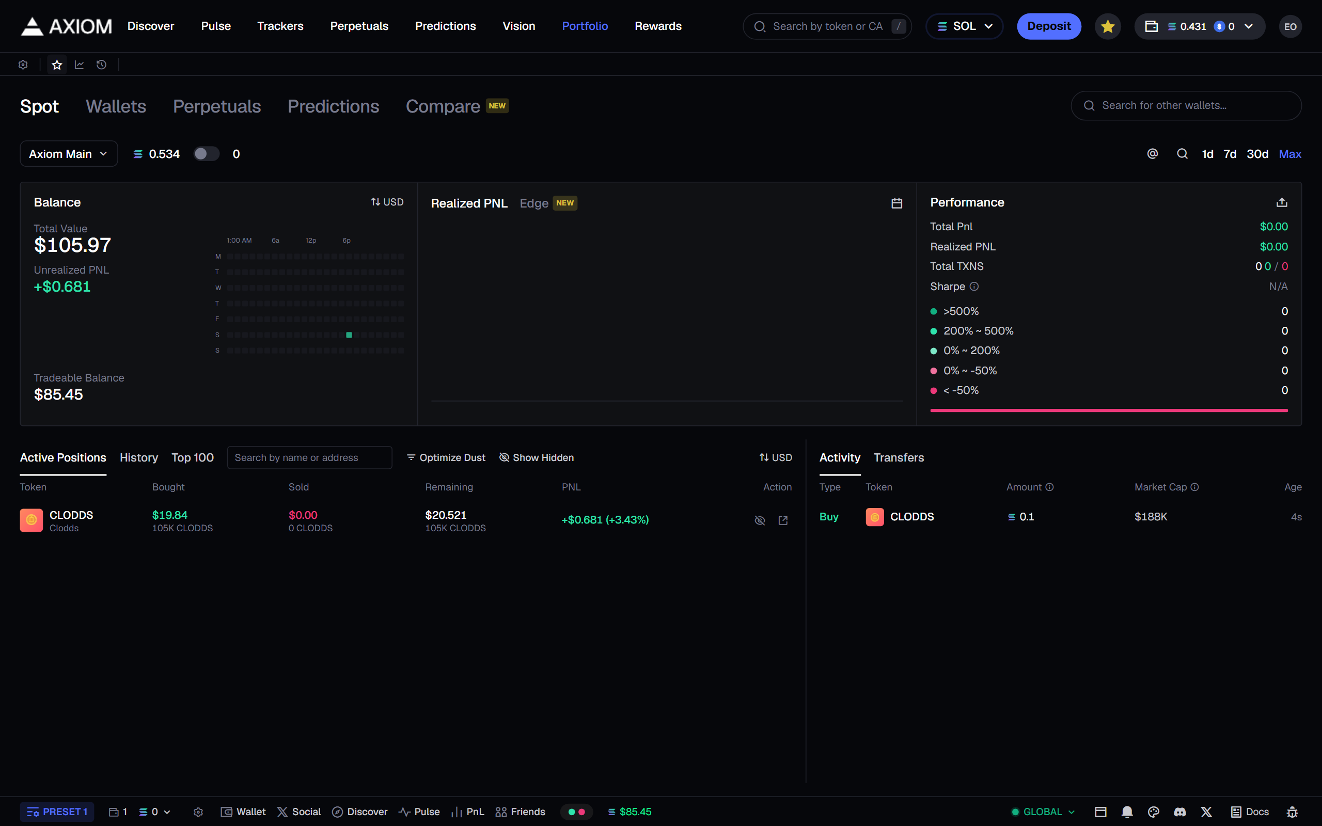Open the bottom bar settings gear
The height and width of the screenshot is (826, 1322).
pos(198,812)
